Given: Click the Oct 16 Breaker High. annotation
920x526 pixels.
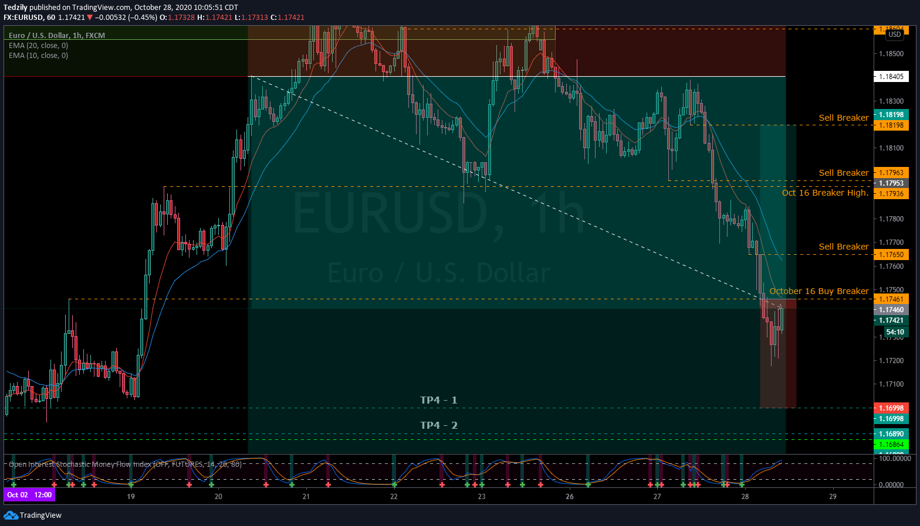Looking at the screenshot, I should pyautogui.click(x=825, y=193).
